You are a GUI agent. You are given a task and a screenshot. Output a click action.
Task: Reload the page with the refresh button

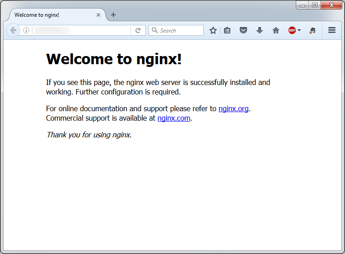point(138,30)
